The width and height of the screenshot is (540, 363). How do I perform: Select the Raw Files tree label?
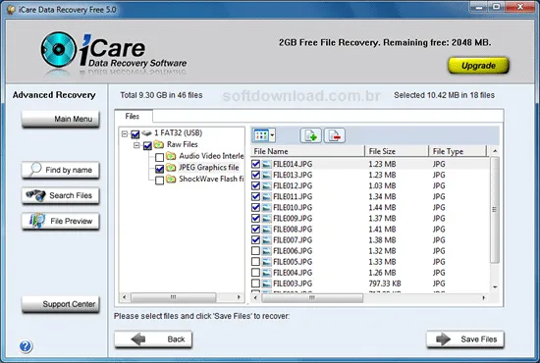(183, 144)
